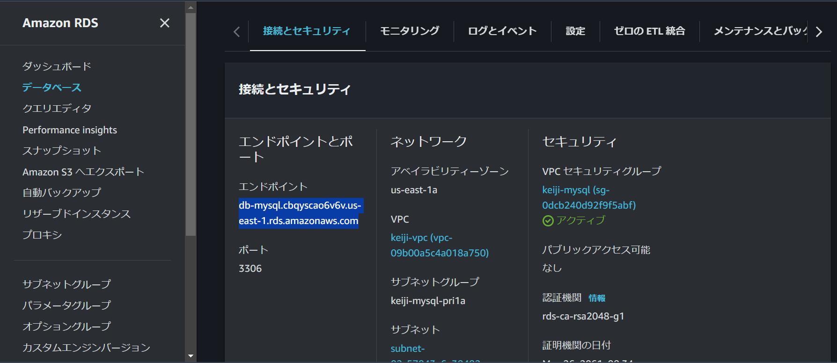Open the モニタリング tab
This screenshot has height=363, width=837.
(410, 31)
